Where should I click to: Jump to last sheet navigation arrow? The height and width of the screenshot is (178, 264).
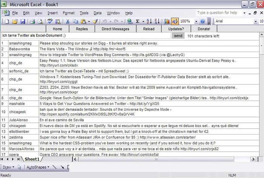19,159
